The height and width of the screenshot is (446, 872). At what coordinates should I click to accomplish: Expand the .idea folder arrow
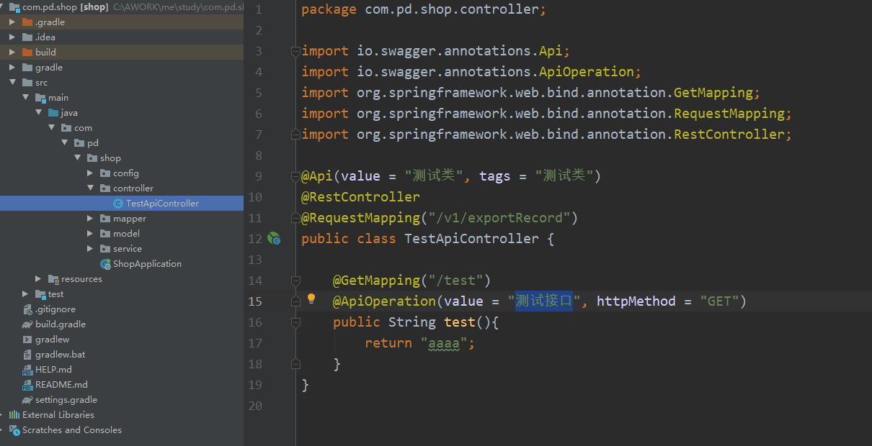(x=12, y=37)
